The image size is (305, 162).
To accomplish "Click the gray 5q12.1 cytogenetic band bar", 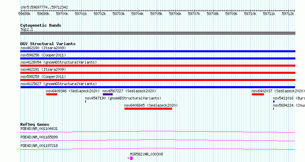I will click(x=158, y=33).
